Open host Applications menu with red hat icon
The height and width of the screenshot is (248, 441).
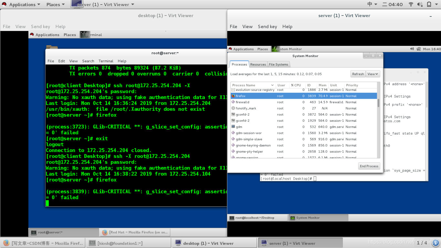(x=21, y=5)
